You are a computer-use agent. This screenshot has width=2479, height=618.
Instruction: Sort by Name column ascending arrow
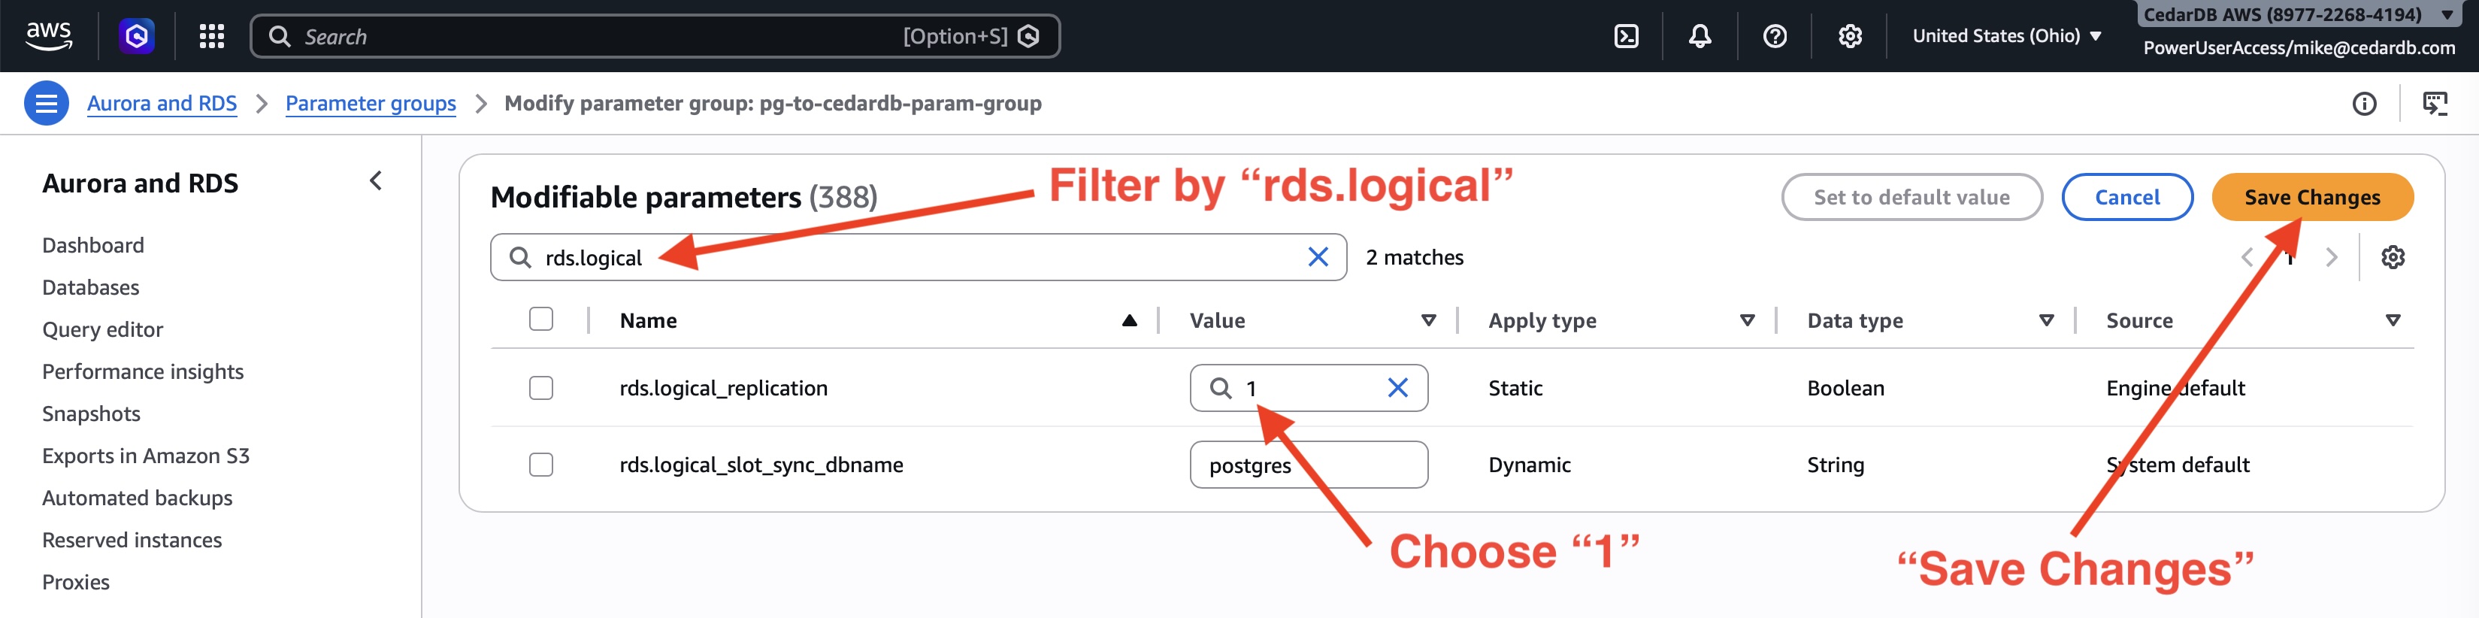[1130, 320]
